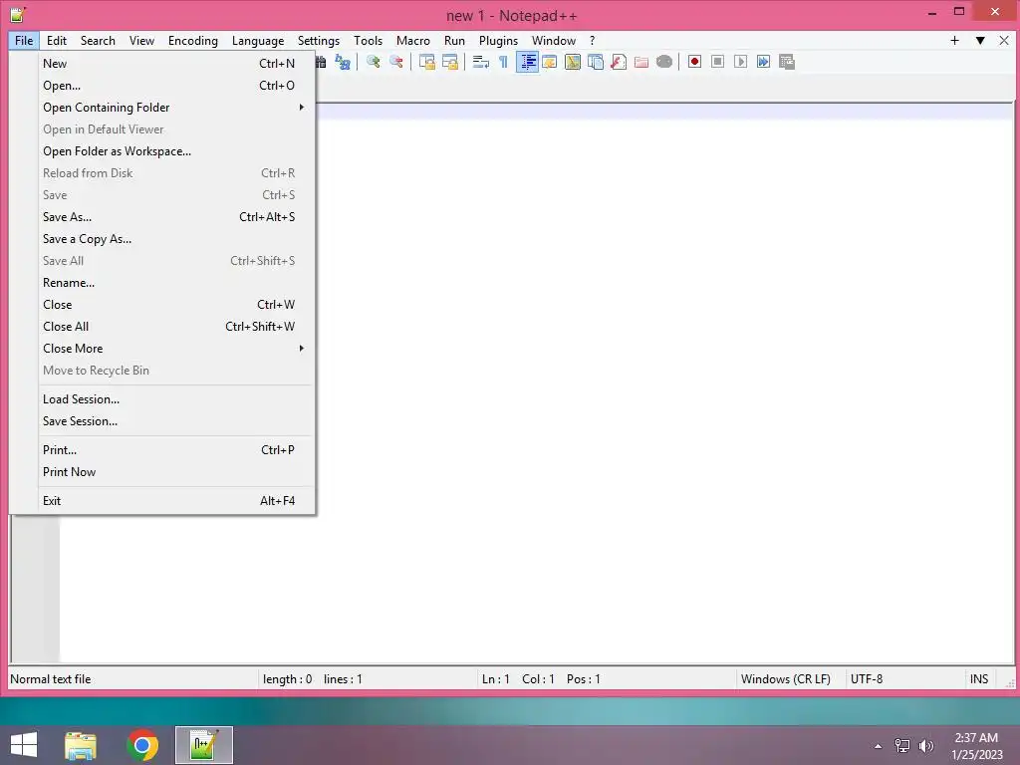This screenshot has width=1020, height=765.
Task: Click the UTF-8 encoding status bar field
Action: 904,679
